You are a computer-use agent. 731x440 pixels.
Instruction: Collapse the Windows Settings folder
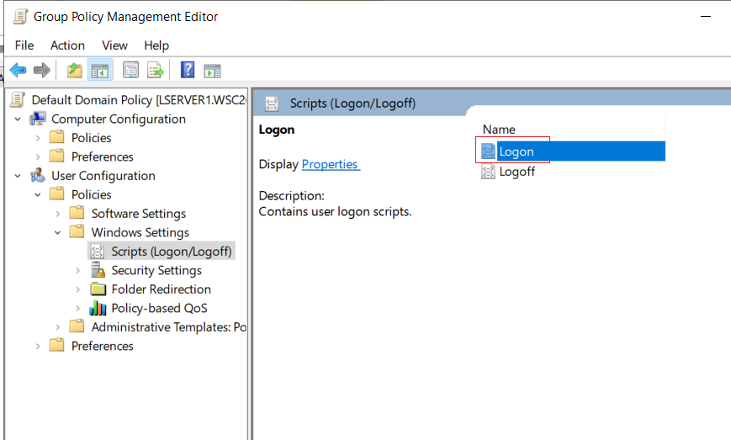58,232
